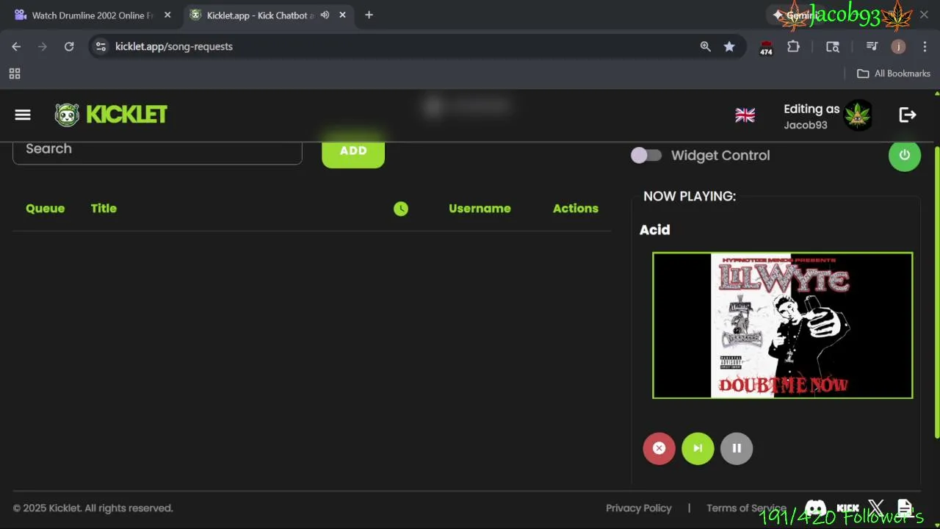Log out with the exit icon

908,115
